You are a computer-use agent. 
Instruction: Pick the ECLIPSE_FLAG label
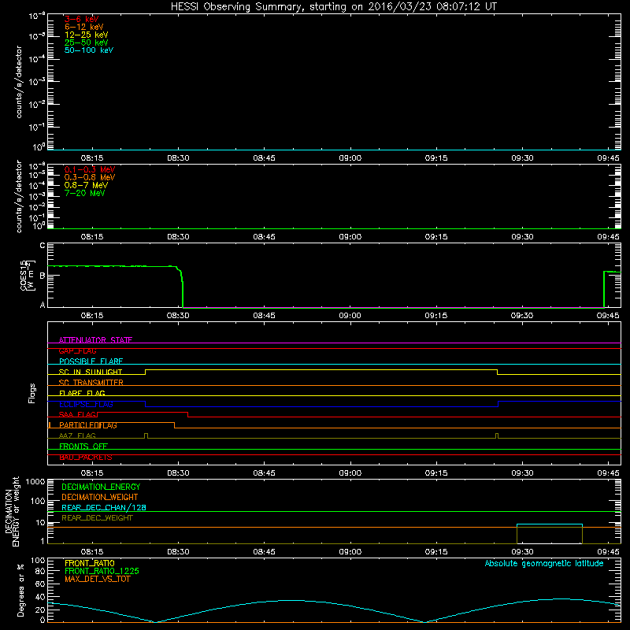pos(86,404)
